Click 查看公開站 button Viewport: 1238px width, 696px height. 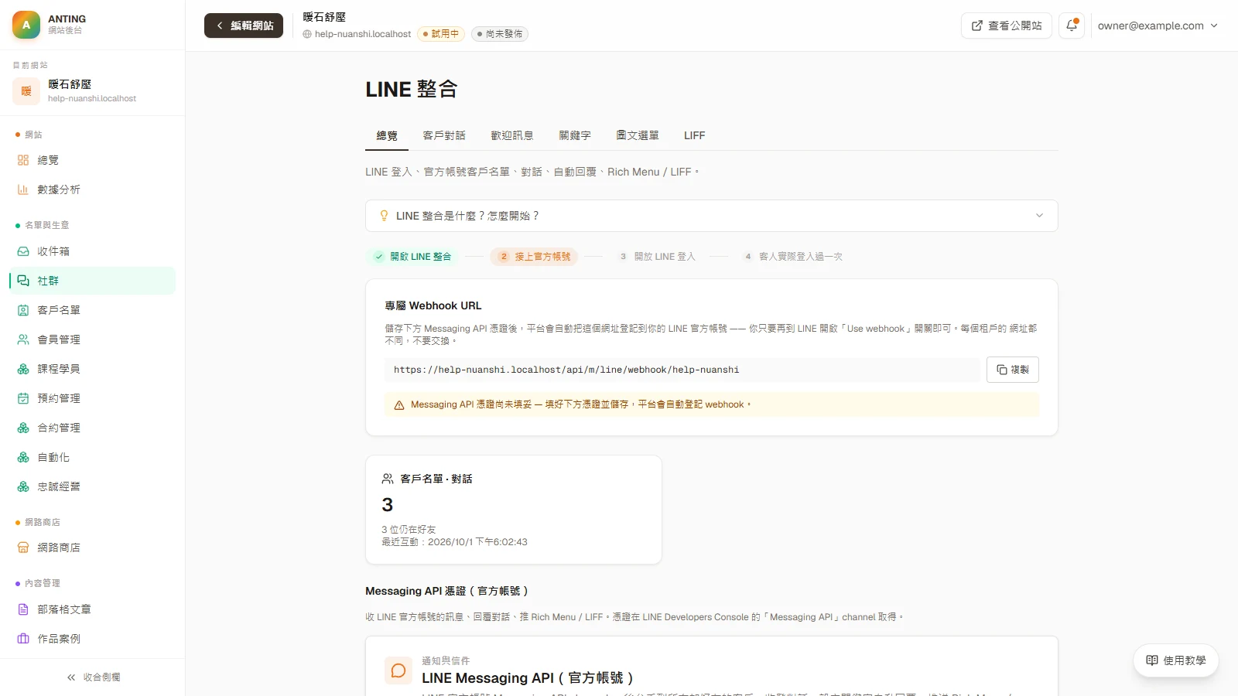tap(1007, 26)
